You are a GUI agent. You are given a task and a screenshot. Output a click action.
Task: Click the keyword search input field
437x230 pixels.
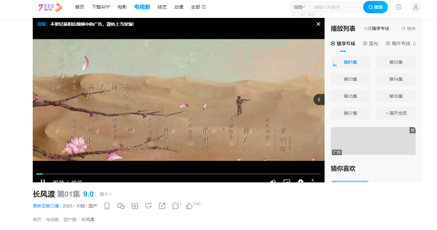337,7
